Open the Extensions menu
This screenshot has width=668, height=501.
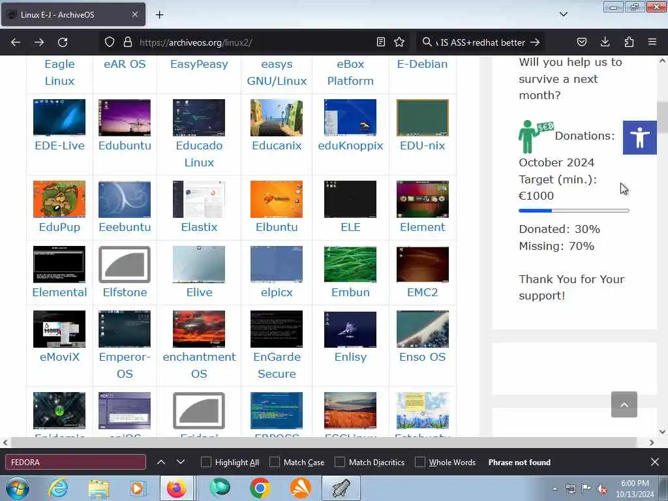629,42
